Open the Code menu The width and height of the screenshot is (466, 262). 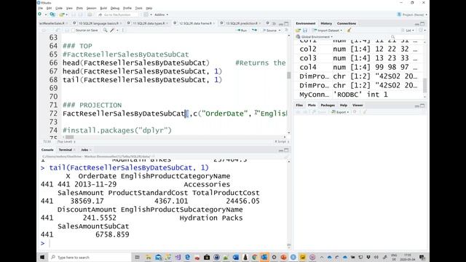pyautogui.click(x=59, y=8)
